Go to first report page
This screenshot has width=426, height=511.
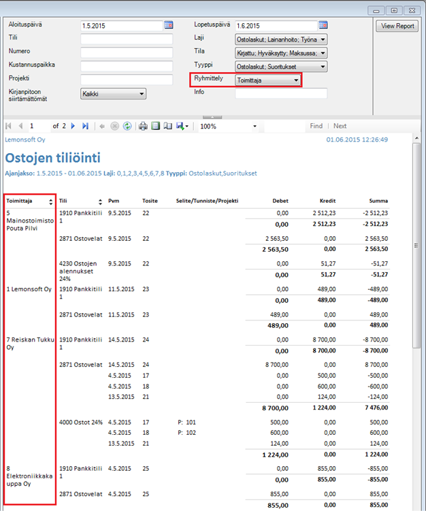coord(8,126)
